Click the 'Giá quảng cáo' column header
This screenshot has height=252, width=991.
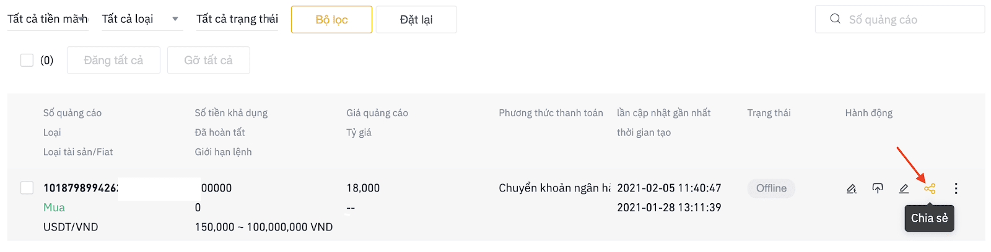coord(377,113)
